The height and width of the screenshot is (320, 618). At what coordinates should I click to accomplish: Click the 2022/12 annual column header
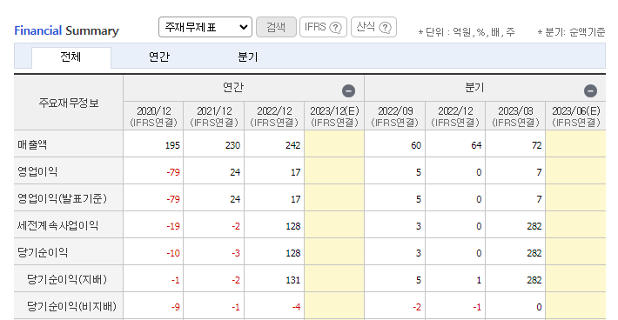click(x=274, y=117)
